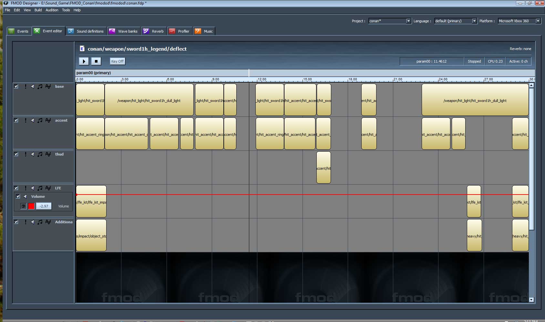The image size is (545, 322).
Task: Switch to the Music tab
Action: [204, 31]
